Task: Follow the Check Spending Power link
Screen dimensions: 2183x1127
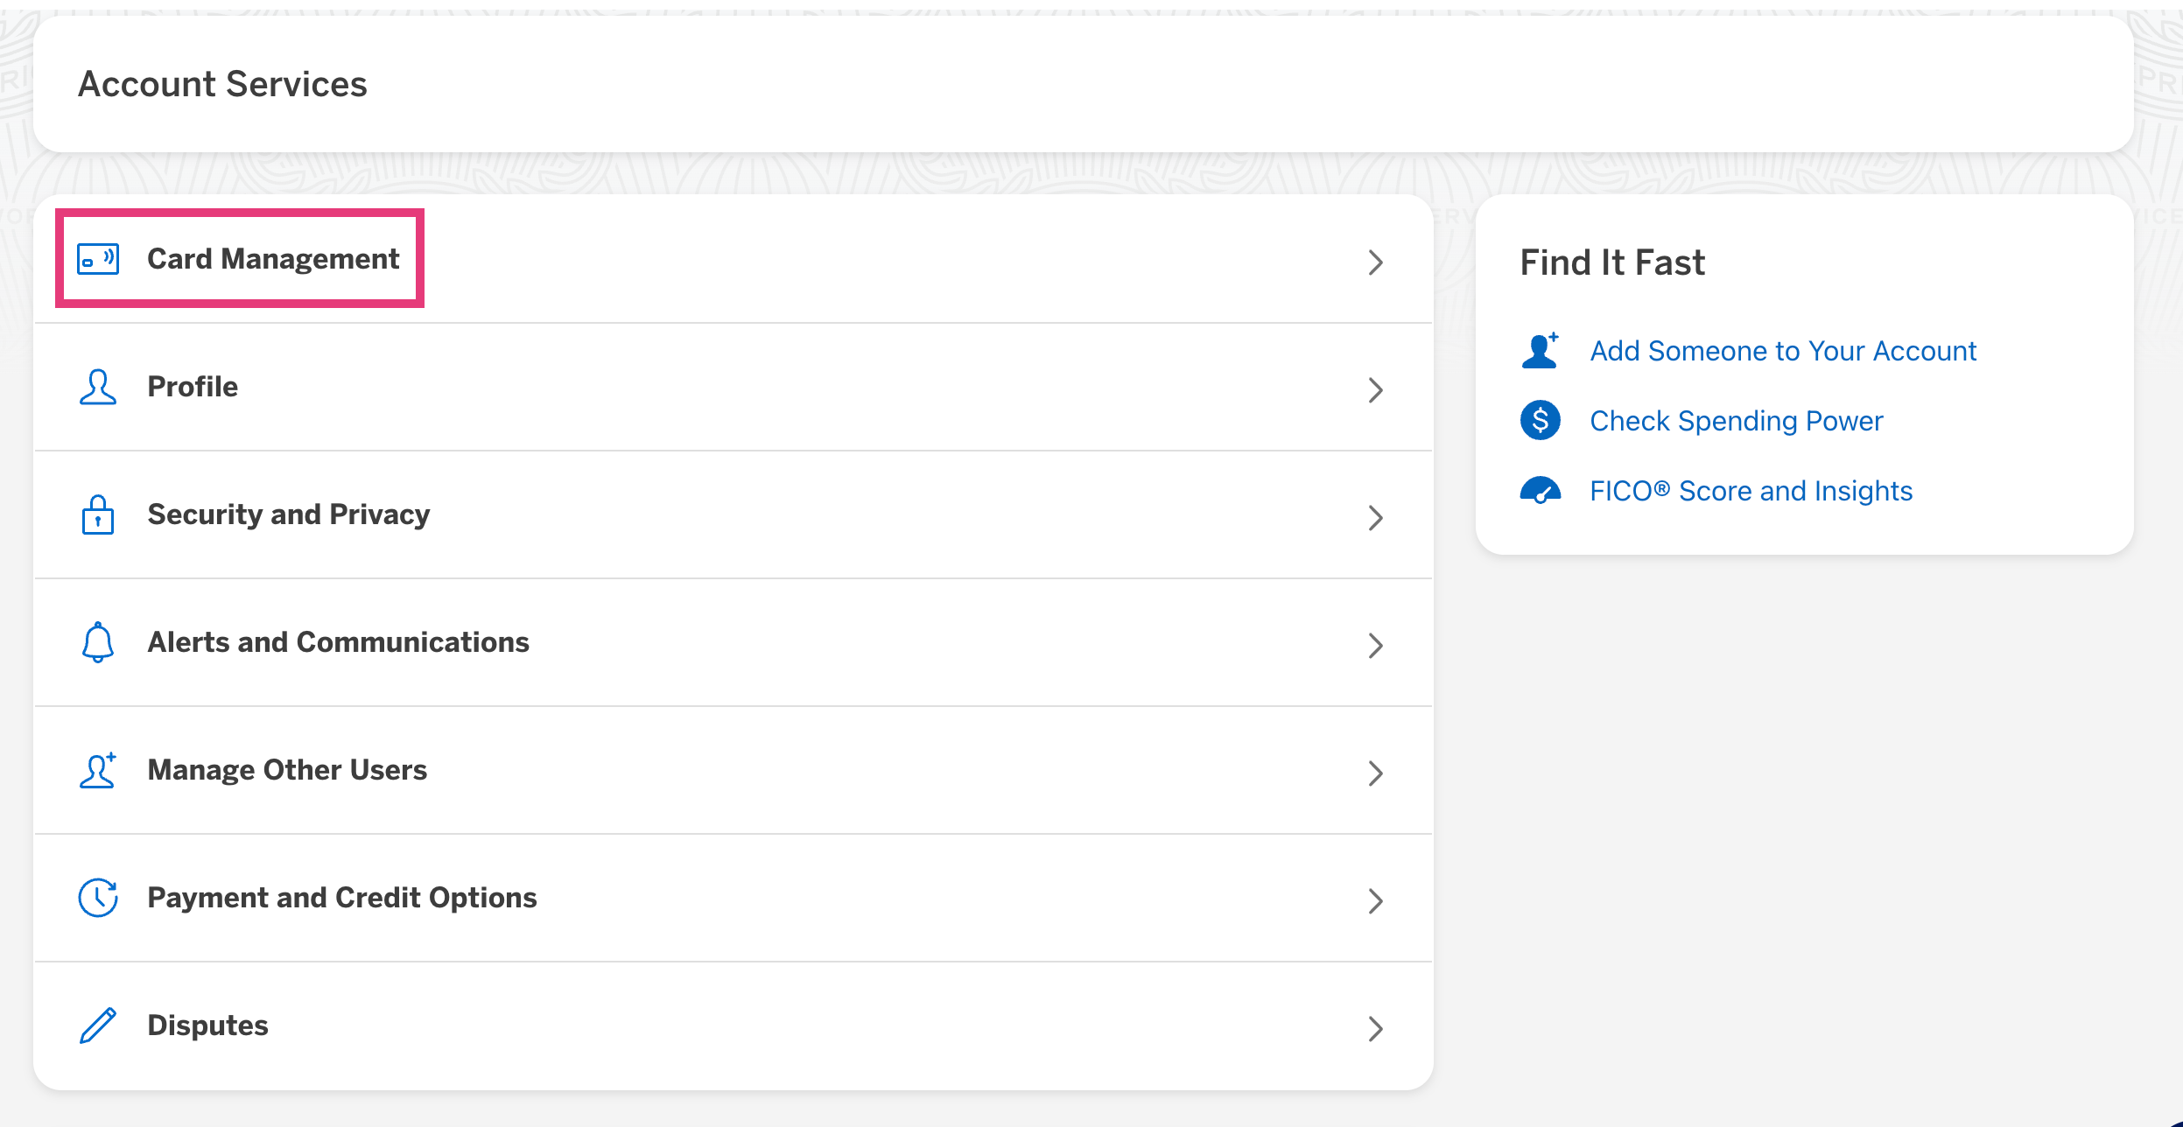Action: (1736, 421)
